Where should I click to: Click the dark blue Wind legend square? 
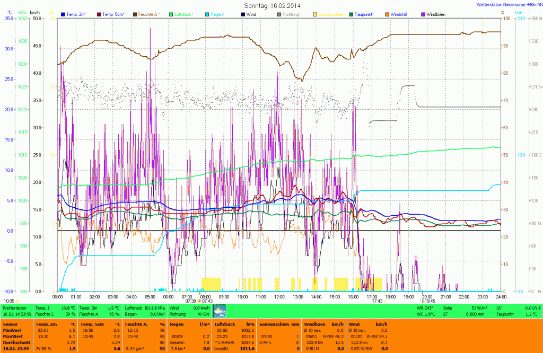[243, 14]
